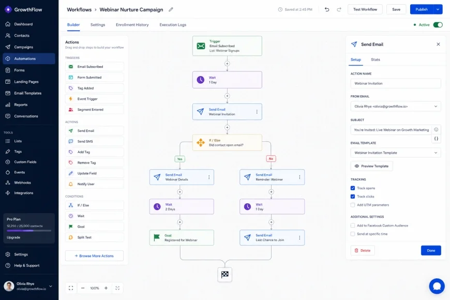Open options menu on Webinar Invitation node
Viewport: 450px width, 300px height.
[x=257, y=112]
